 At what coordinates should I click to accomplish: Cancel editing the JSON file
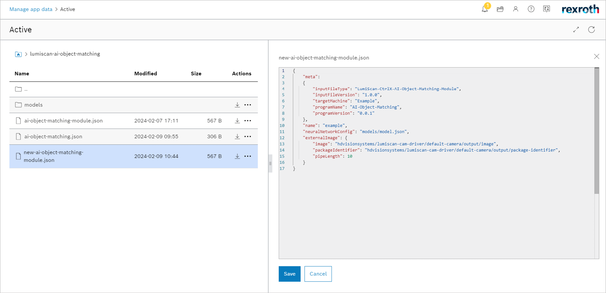point(318,274)
